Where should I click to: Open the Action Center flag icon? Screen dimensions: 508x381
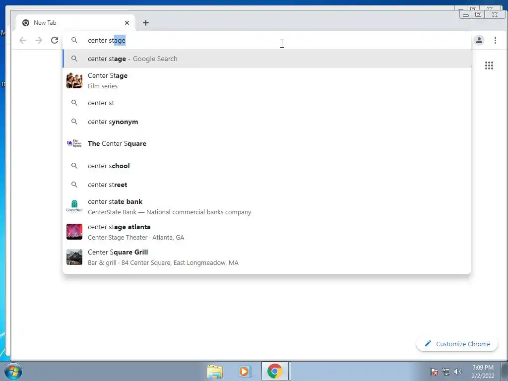pyautogui.click(x=434, y=372)
